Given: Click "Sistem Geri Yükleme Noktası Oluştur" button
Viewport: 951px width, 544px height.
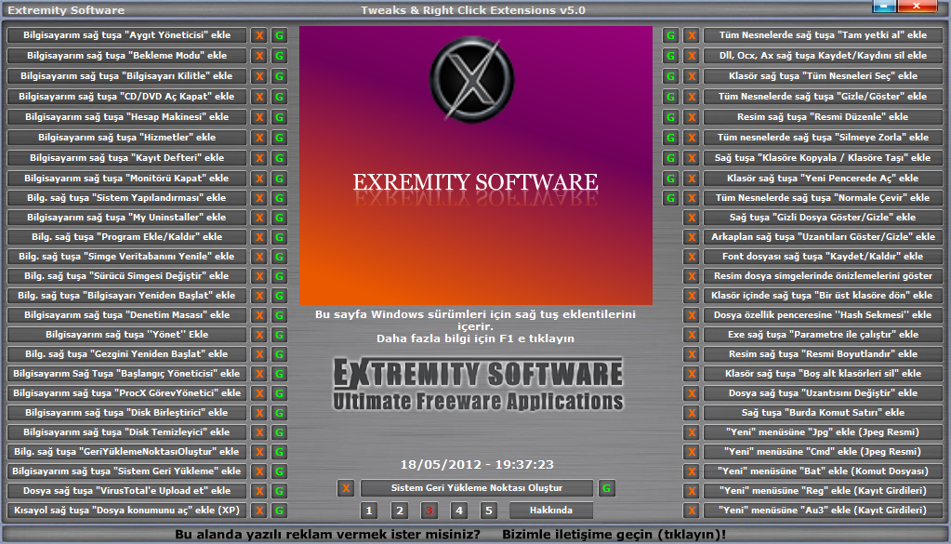Looking at the screenshot, I should click(x=476, y=488).
